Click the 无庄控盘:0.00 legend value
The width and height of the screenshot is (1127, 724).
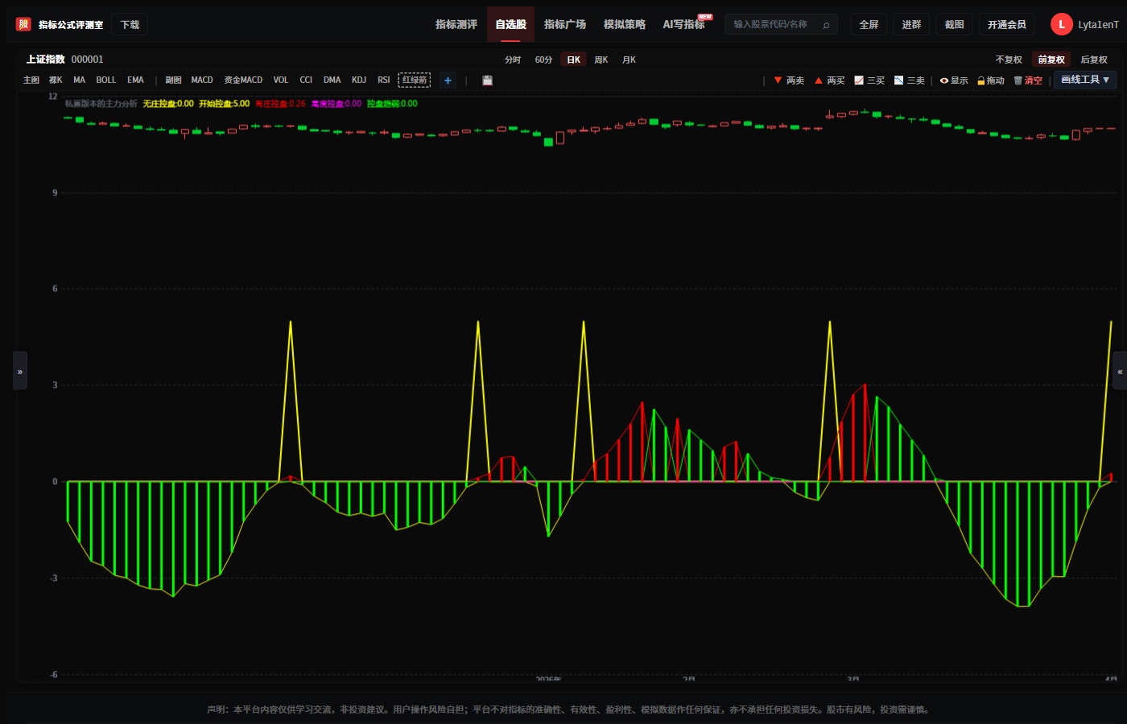(168, 104)
